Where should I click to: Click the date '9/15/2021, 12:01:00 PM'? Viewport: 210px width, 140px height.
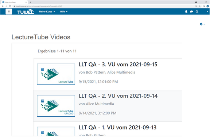pyautogui.click(x=98, y=82)
